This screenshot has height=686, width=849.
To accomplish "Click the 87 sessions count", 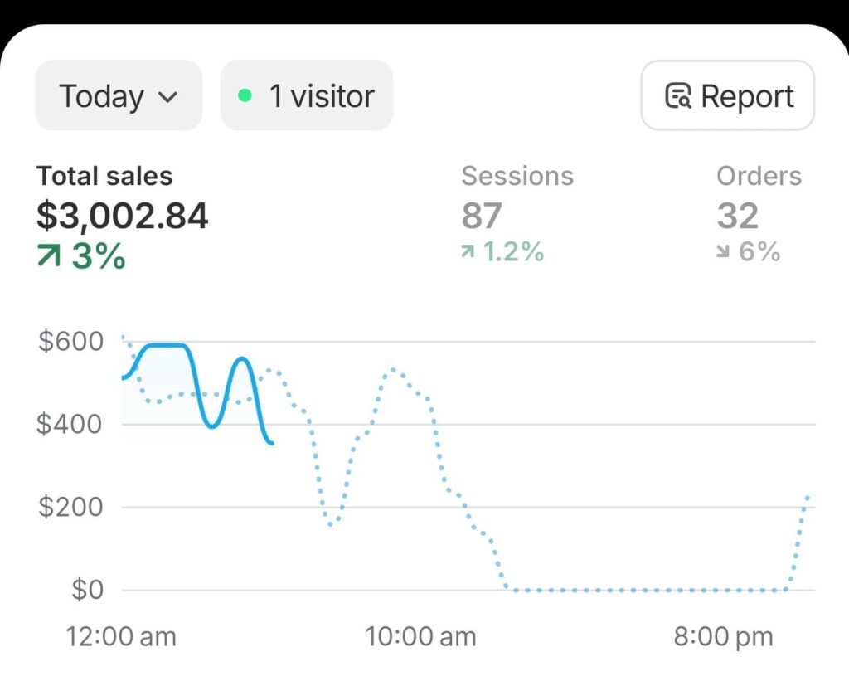I will click(x=482, y=216).
